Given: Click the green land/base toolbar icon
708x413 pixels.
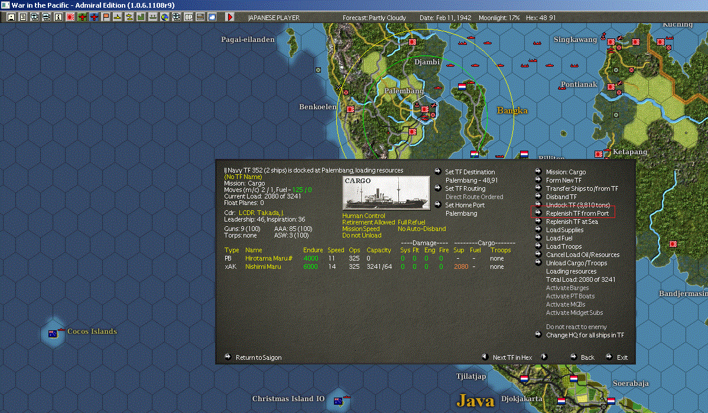Looking at the screenshot, I should [141, 17].
